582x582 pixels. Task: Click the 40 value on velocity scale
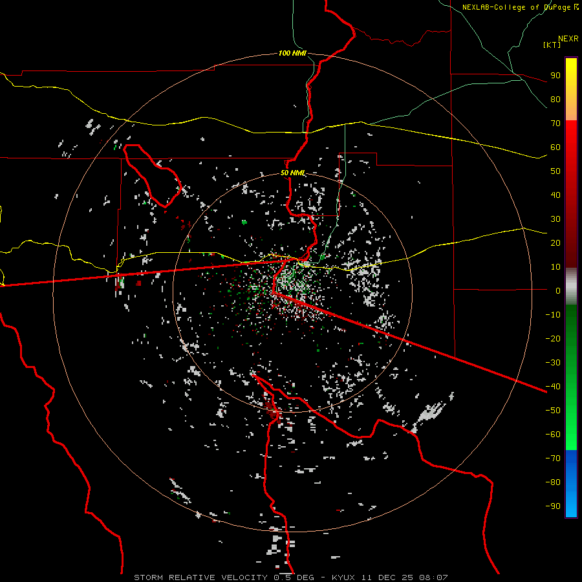pyautogui.click(x=555, y=195)
